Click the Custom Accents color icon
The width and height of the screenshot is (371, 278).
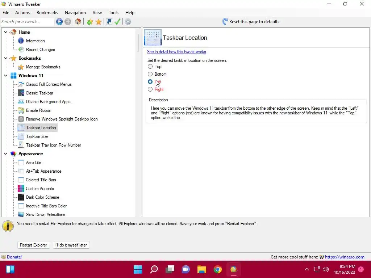click(21, 188)
